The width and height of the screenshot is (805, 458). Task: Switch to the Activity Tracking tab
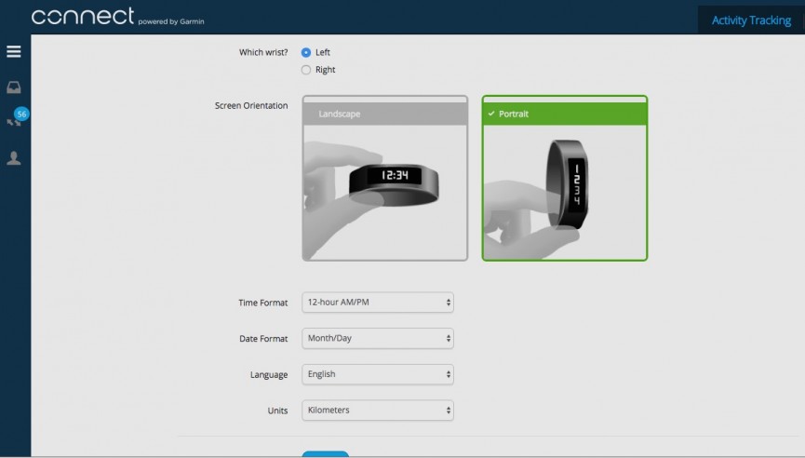point(751,20)
